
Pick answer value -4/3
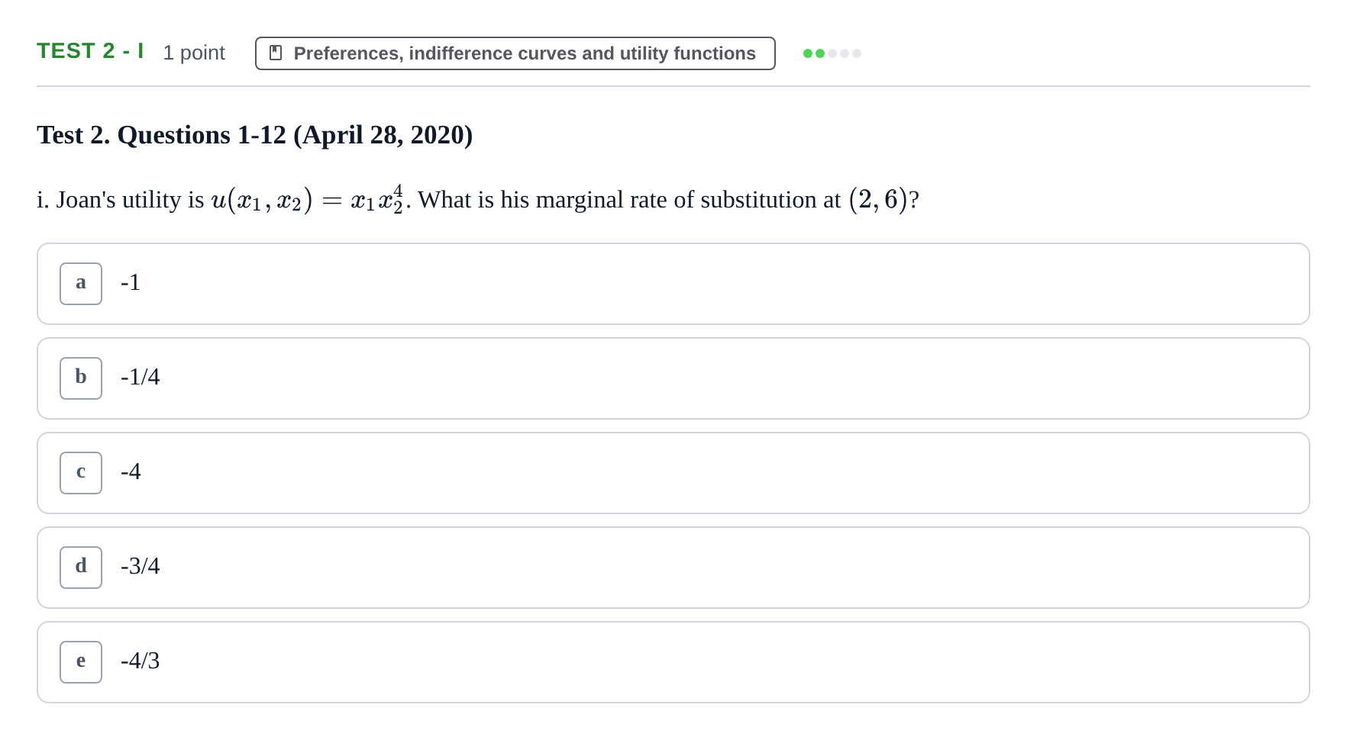pyautogui.click(x=141, y=661)
